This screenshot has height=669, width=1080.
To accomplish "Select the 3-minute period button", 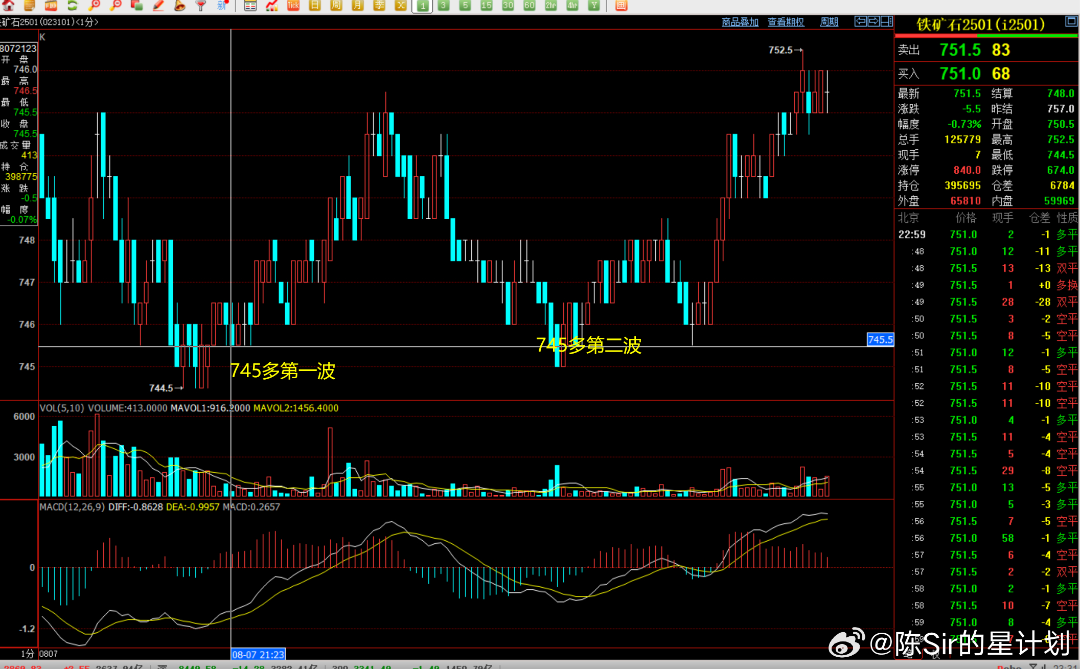I will (443, 6).
